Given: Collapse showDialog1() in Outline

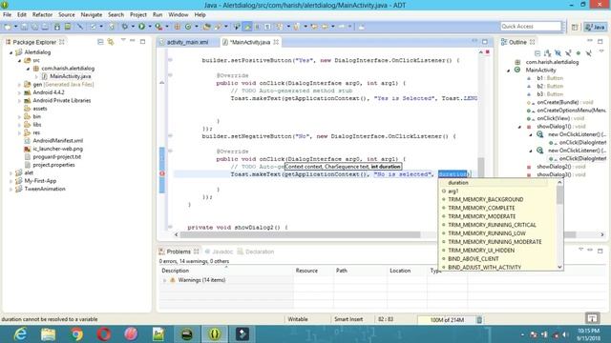Looking at the screenshot, I should point(519,127).
